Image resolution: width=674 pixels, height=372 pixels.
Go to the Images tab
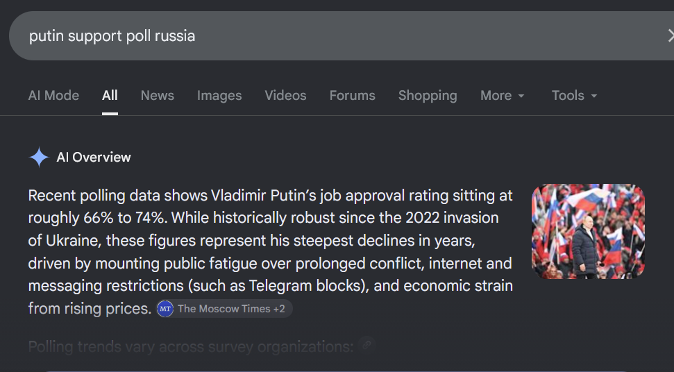pyautogui.click(x=219, y=95)
